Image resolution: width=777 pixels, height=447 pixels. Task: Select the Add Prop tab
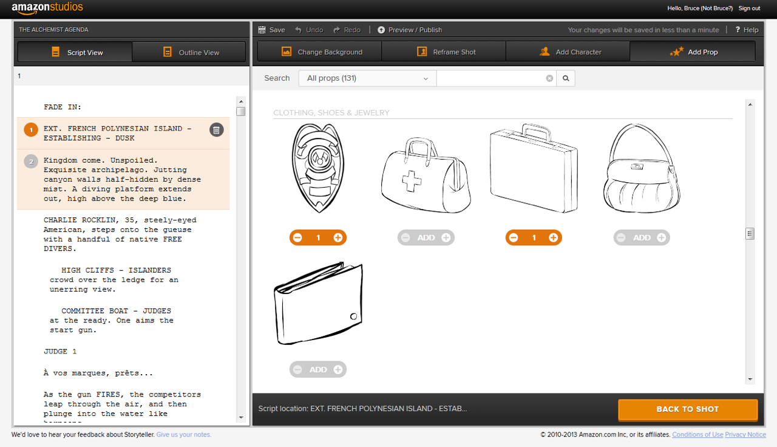coord(693,52)
